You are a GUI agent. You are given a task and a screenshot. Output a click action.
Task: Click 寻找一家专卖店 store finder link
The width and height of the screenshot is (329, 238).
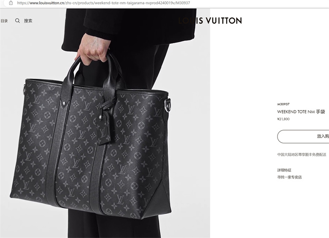tap(289, 177)
